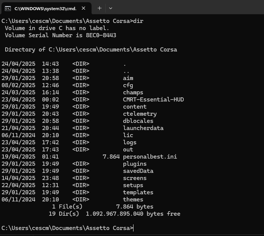
Task: Close the cmd.exe tab
Action: tap(83, 8)
